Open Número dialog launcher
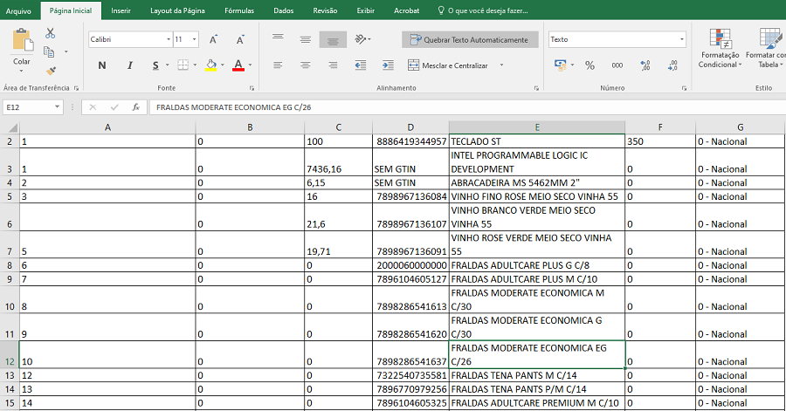Viewport: 786px width, 411px height. tap(684, 88)
